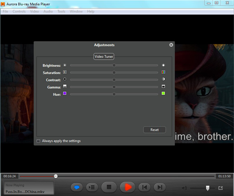234x196 pixels.
Task: Open the Controls menu
Action: point(19,11)
